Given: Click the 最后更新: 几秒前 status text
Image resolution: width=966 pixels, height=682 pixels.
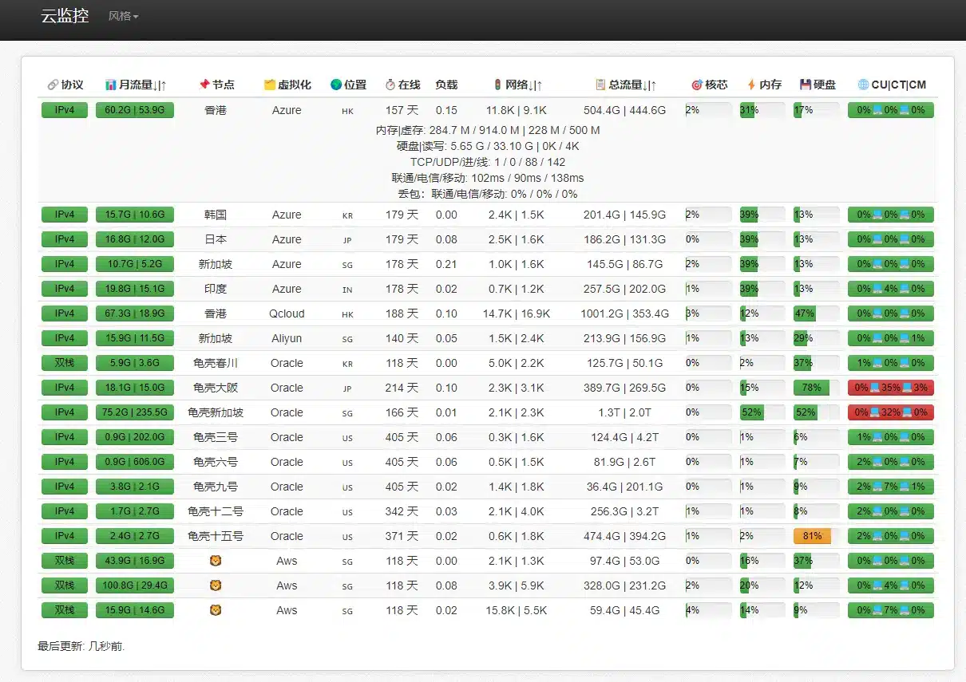Looking at the screenshot, I should [81, 646].
